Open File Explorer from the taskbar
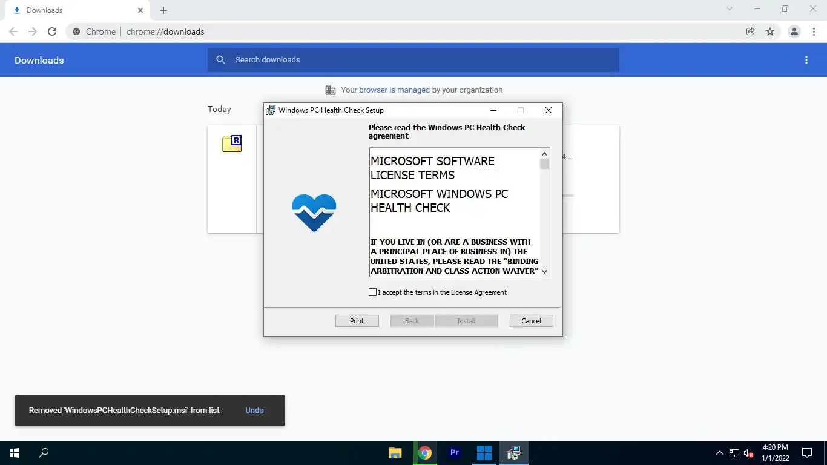The width and height of the screenshot is (827, 465). tap(395, 453)
